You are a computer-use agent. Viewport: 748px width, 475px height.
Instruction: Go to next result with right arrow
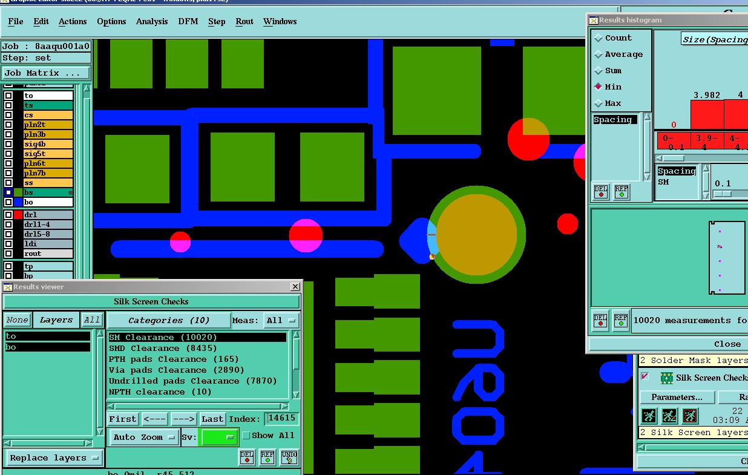[183, 419]
